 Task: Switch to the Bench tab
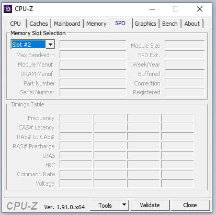tap(170, 24)
